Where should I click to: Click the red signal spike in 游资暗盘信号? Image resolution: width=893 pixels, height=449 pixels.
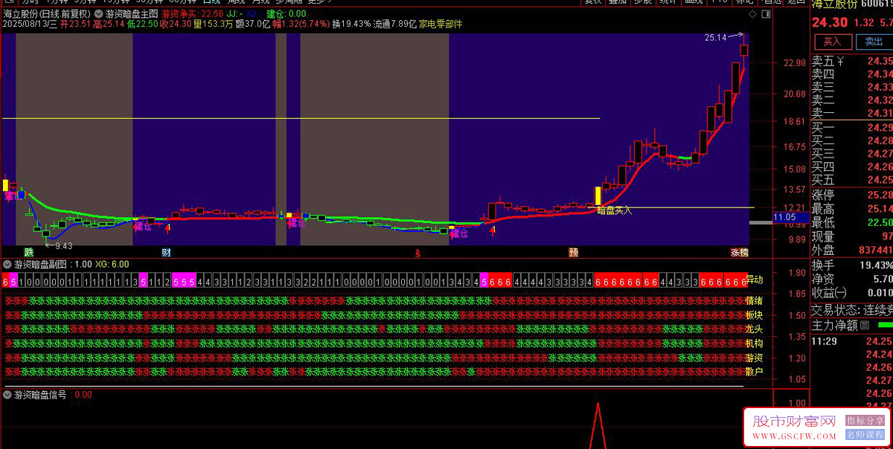597,427
